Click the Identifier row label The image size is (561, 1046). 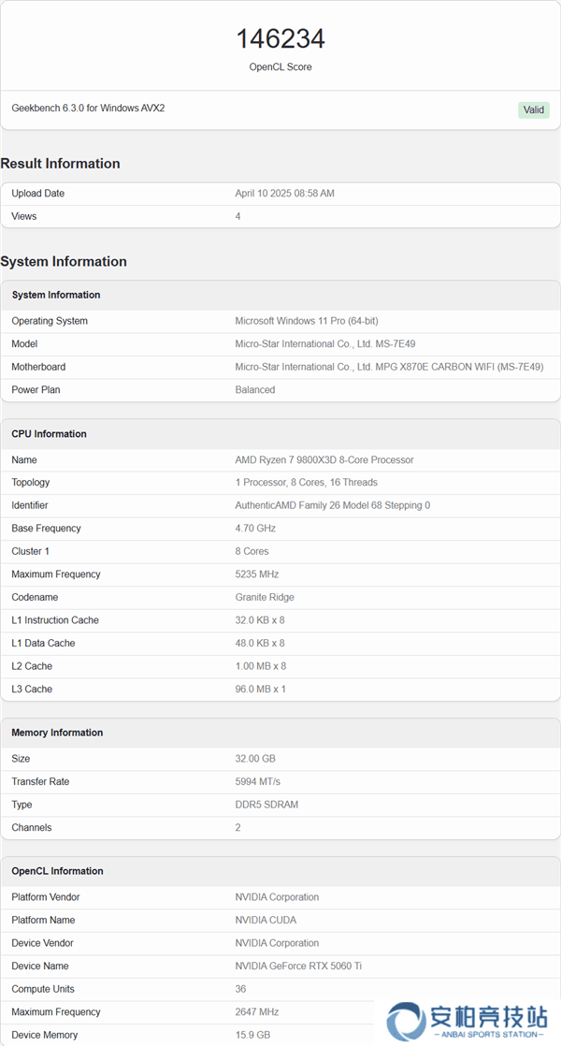(x=29, y=505)
